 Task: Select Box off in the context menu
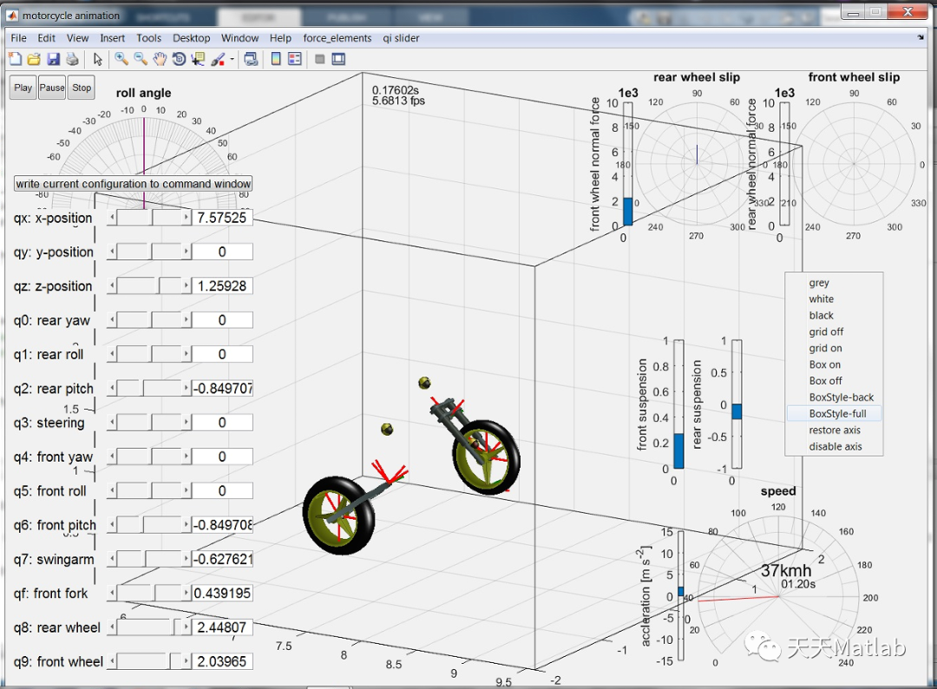(834, 381)
